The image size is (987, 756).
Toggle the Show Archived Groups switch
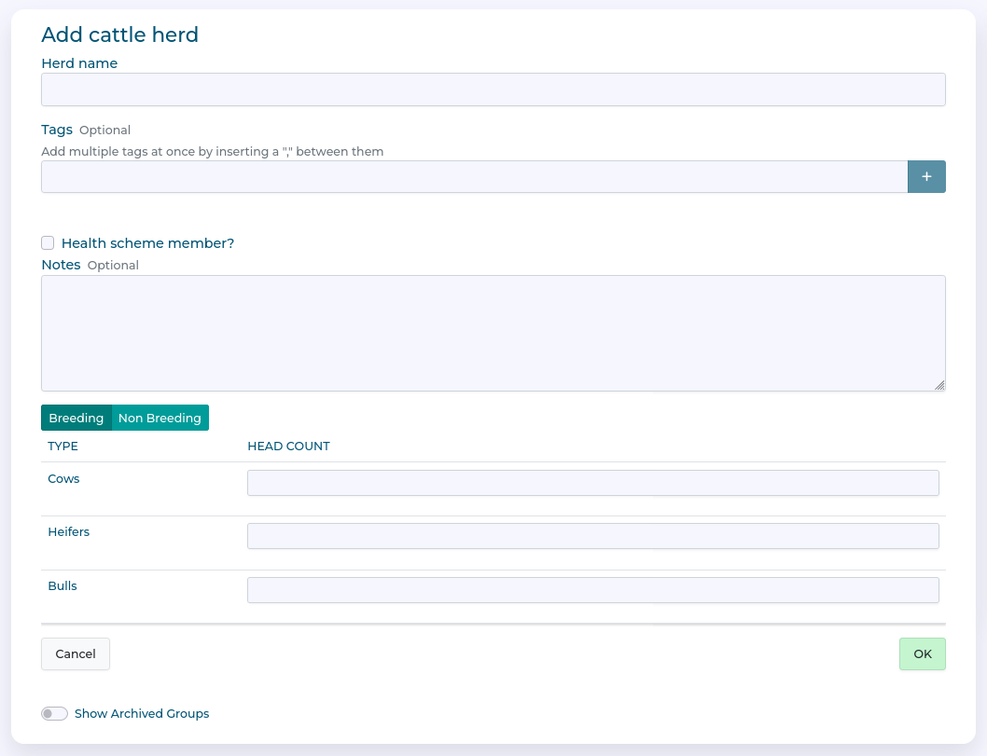[54, 714]
